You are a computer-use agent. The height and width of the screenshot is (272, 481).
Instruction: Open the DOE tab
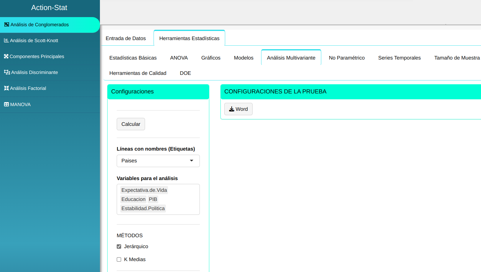[x=185, y=73]
